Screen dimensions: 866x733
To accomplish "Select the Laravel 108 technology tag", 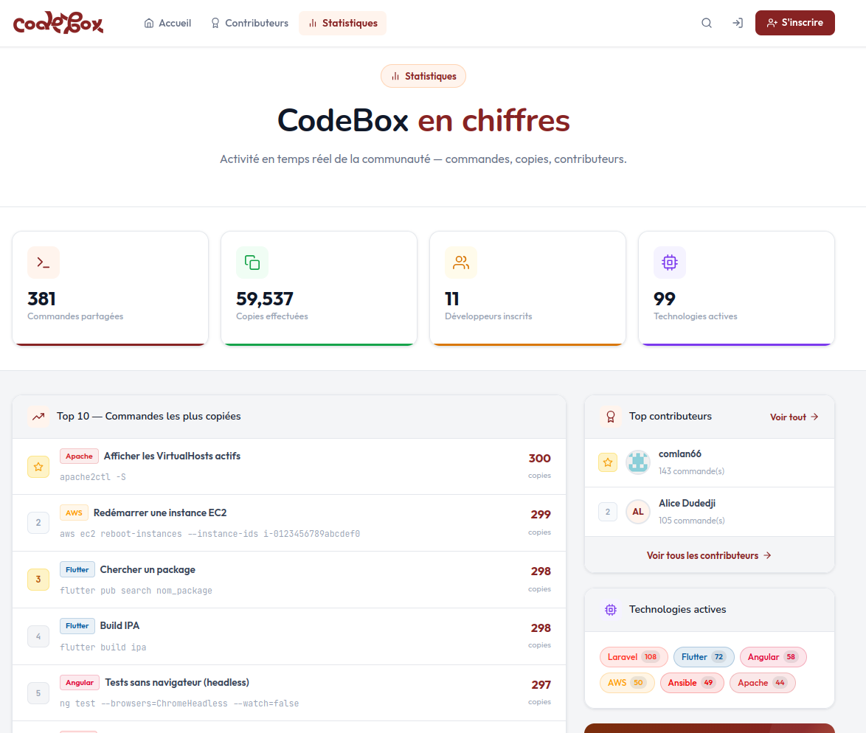I will pyautogui.click(x=634, y=657).
